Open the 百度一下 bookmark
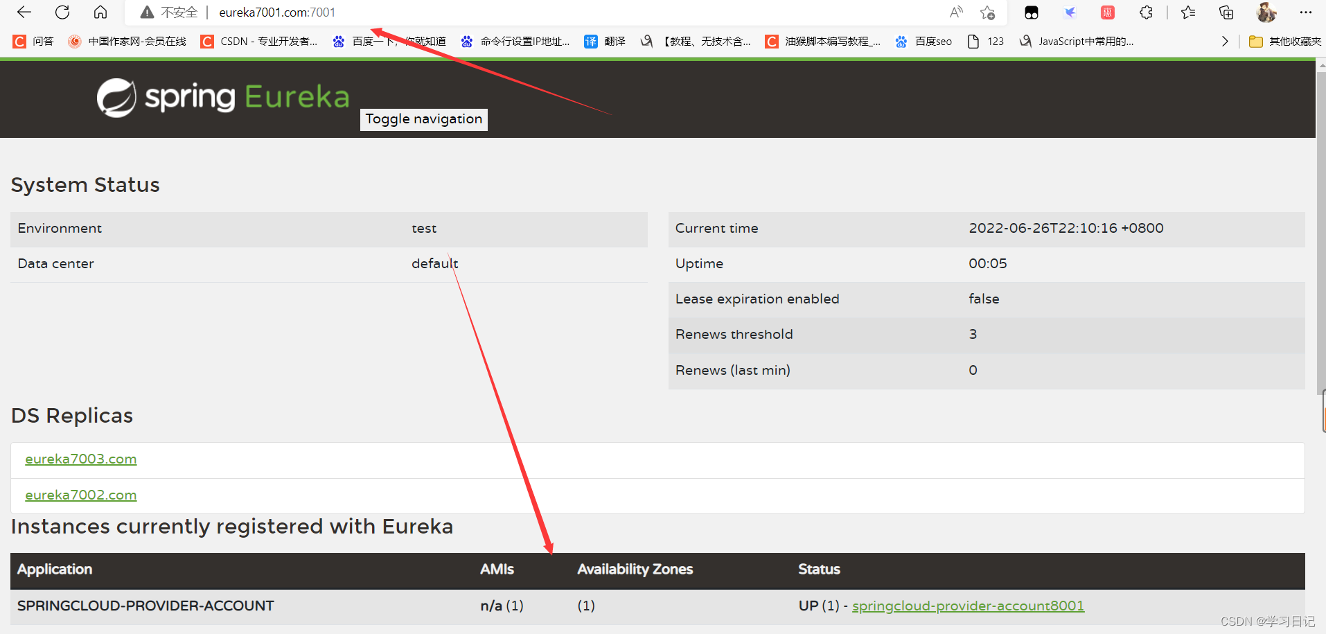The image size is (1326, 634). tap(389, 42)
